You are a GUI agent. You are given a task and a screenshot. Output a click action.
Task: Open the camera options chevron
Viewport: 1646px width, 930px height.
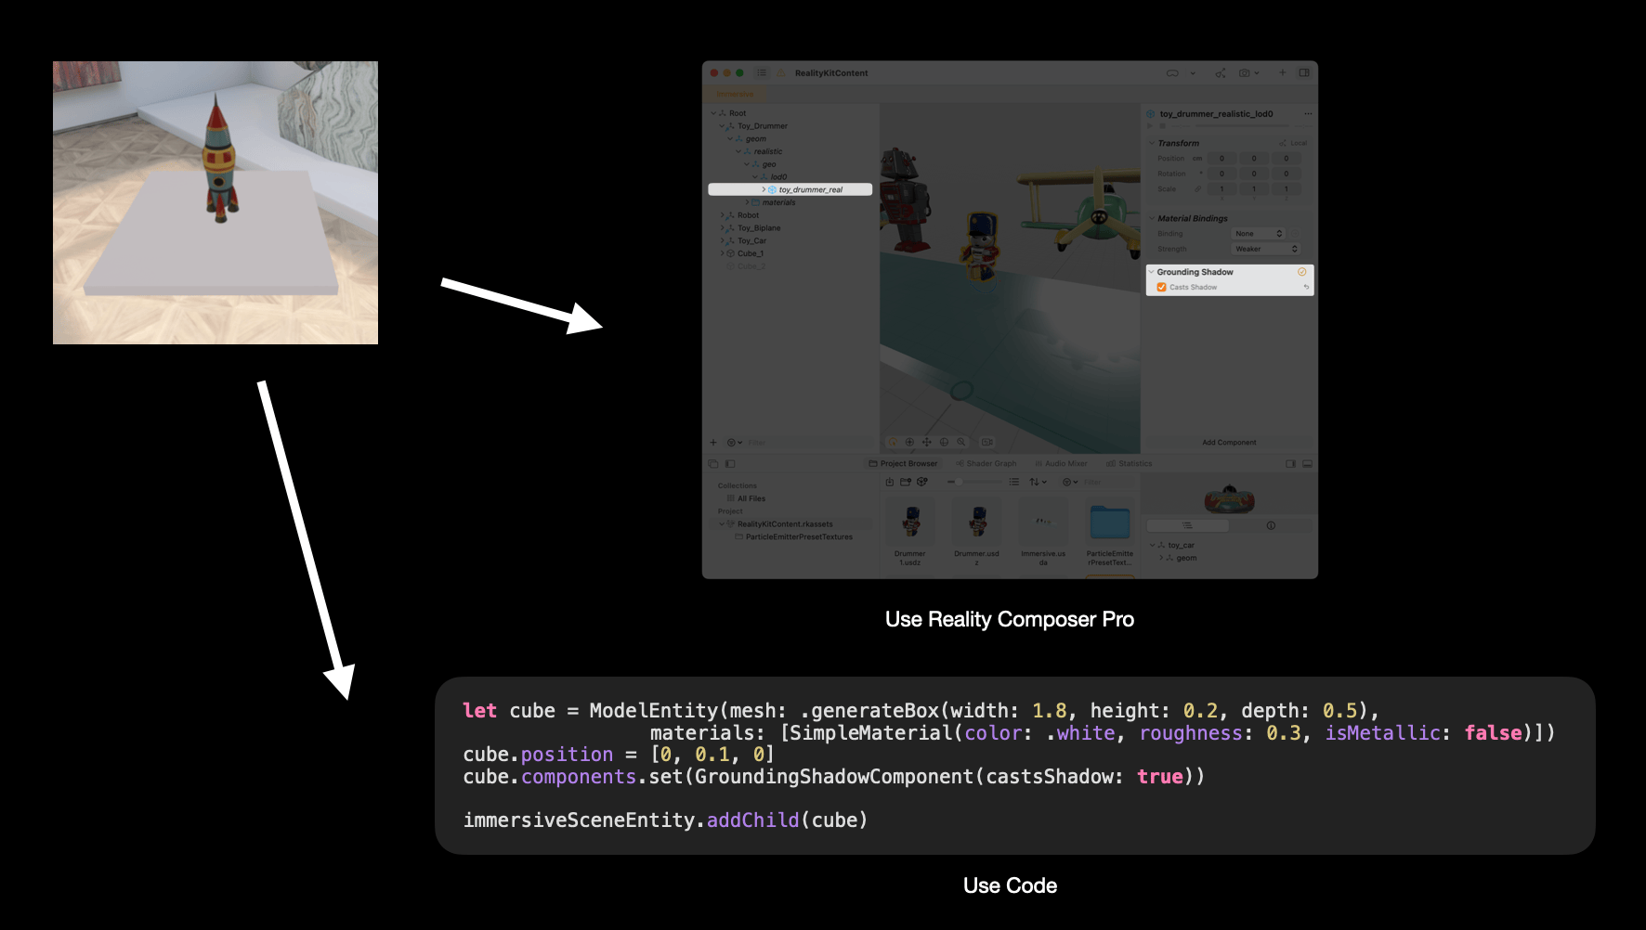click(x=1257, y=72)
